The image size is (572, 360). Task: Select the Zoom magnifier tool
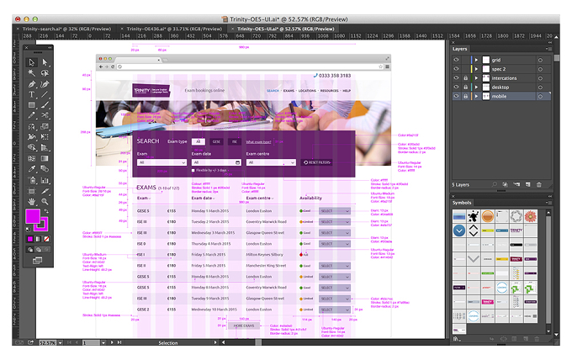pos(45,201)
